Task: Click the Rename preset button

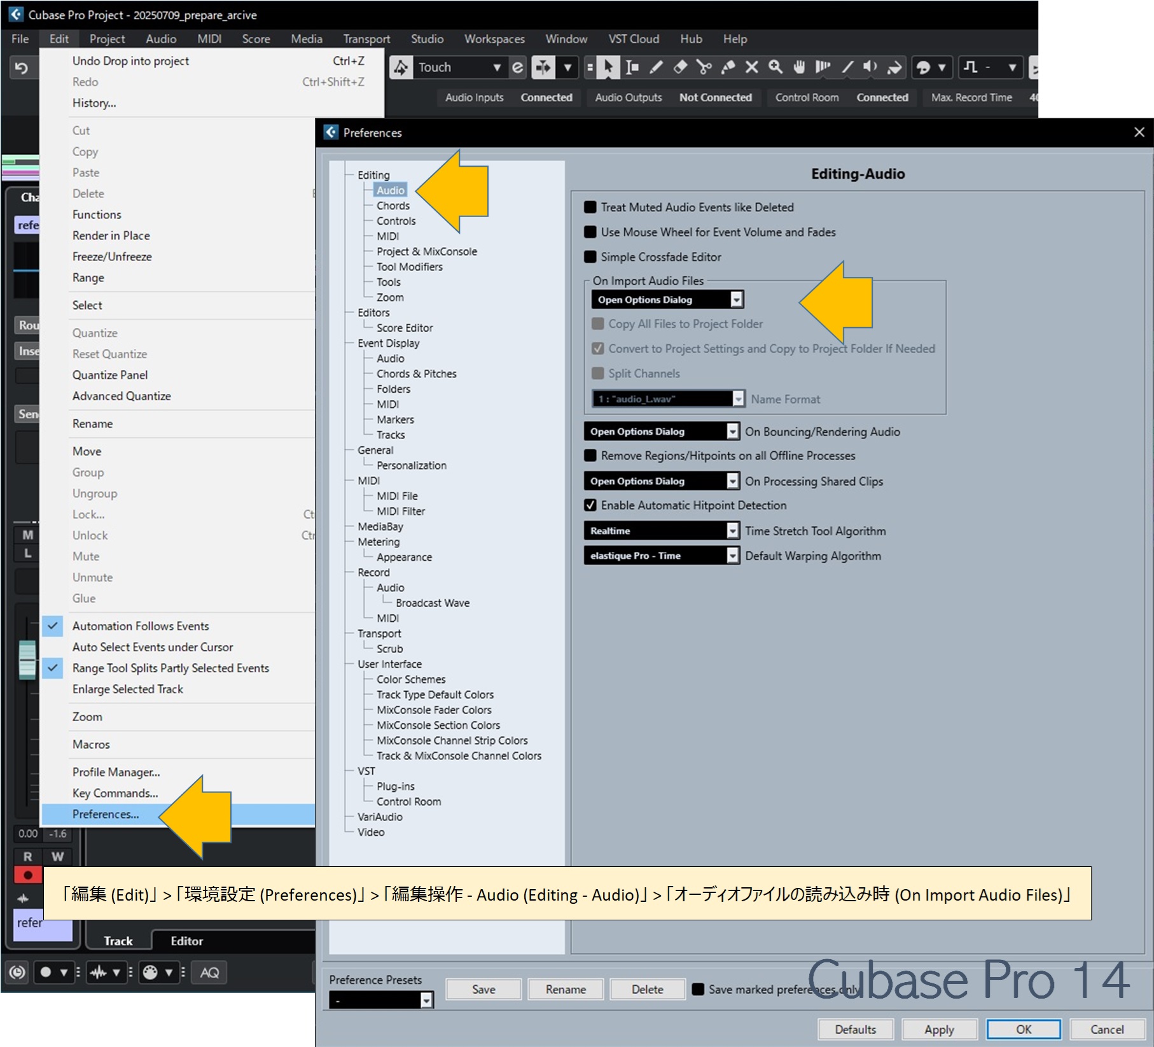Action: point(566,990)
